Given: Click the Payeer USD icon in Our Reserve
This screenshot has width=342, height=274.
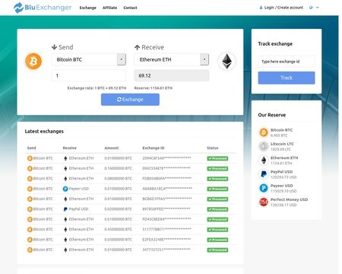Looking at the screenshot, I should pyautogui.click(x=264, y=188).
